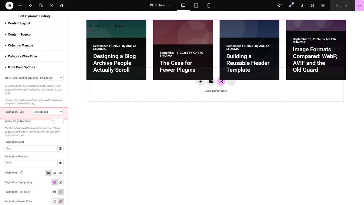Click the rocket icon in the top bar
364x205 pixels.
[x=280, y=5]
